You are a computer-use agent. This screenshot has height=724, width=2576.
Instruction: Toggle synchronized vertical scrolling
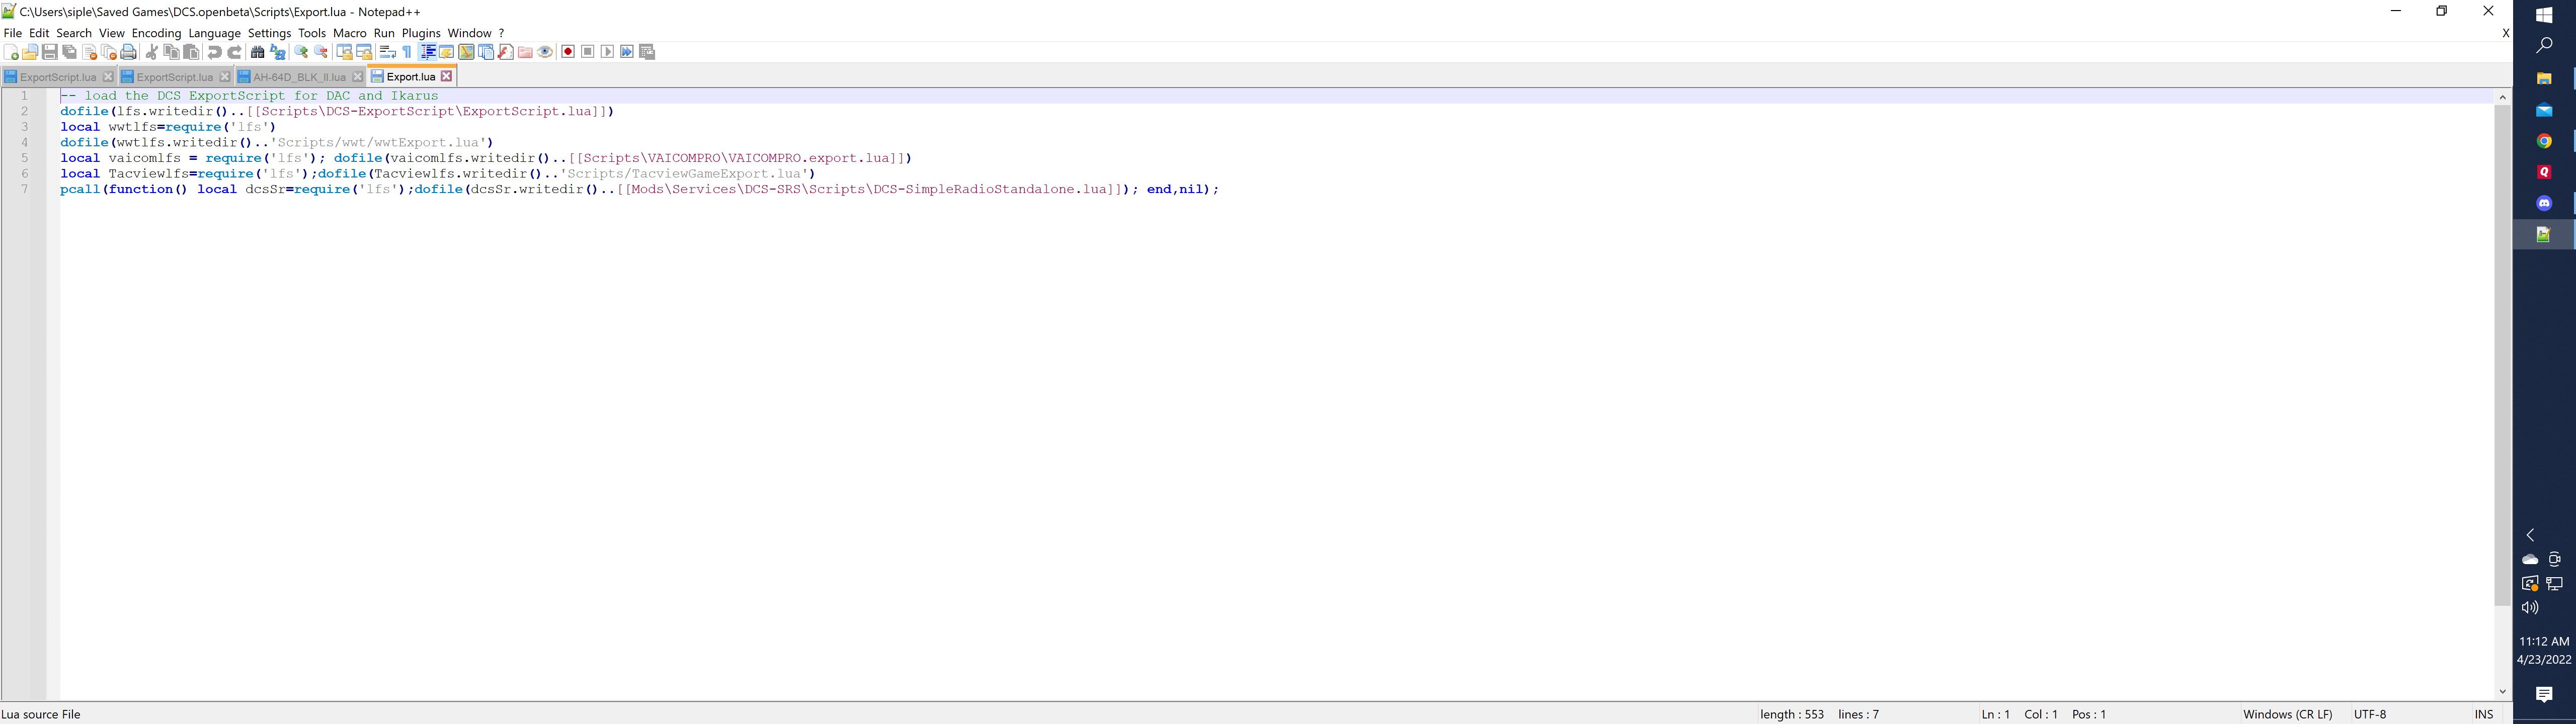click(x=344, y=52)
